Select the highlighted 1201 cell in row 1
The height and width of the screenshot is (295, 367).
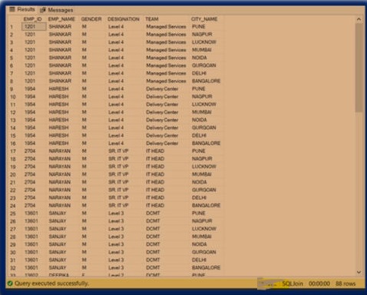coord(34,27)
